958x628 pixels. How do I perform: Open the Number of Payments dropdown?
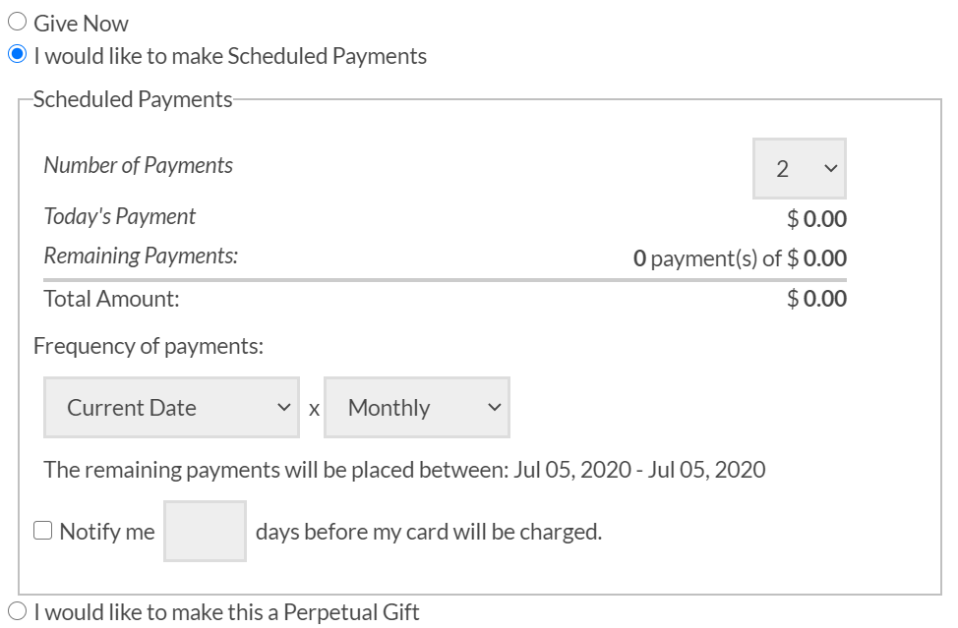799,168
